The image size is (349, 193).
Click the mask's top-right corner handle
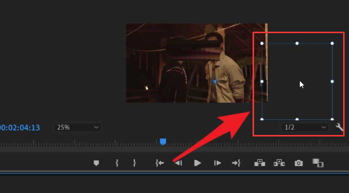click(x=332, y=43)
